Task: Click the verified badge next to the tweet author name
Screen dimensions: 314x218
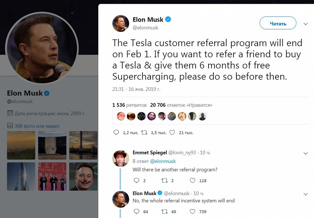Action: click(168, 19)
